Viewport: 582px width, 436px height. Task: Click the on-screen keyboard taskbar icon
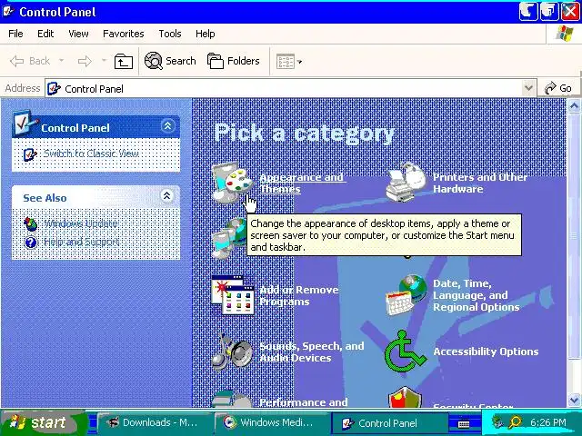pos(463,423)
